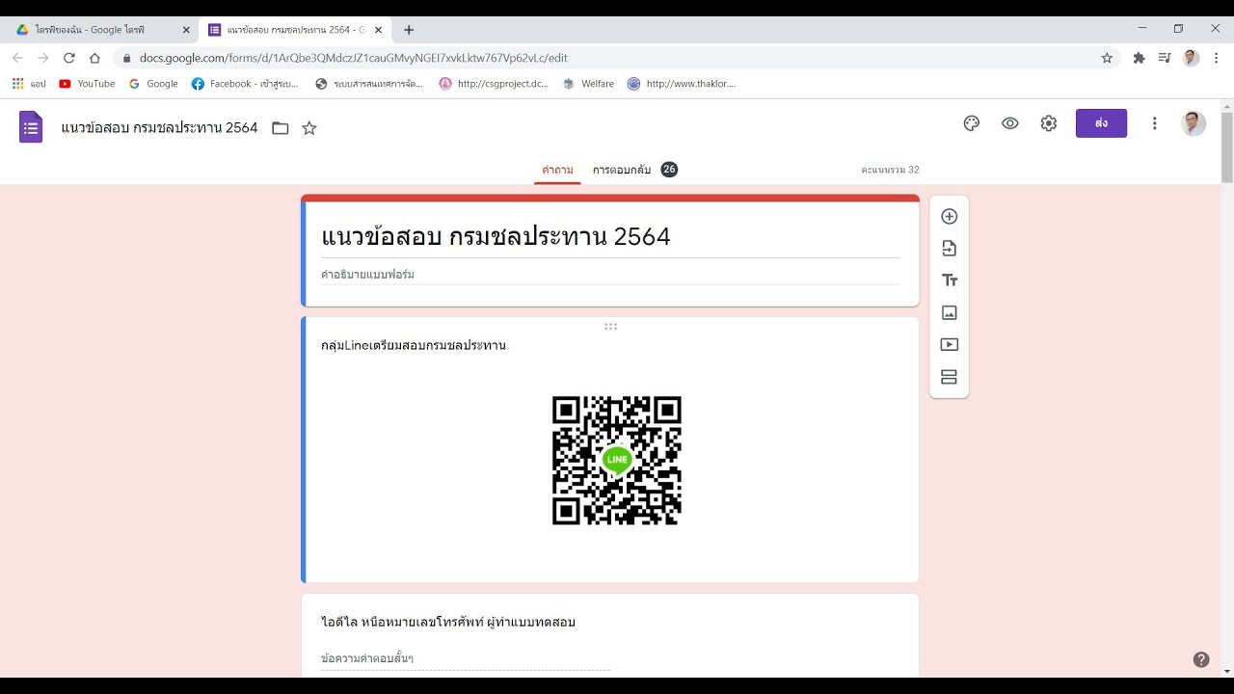This screenshot has width=1234, height=694.
Task: Open the YouTube bookmark
Action: tap(87, 84)
